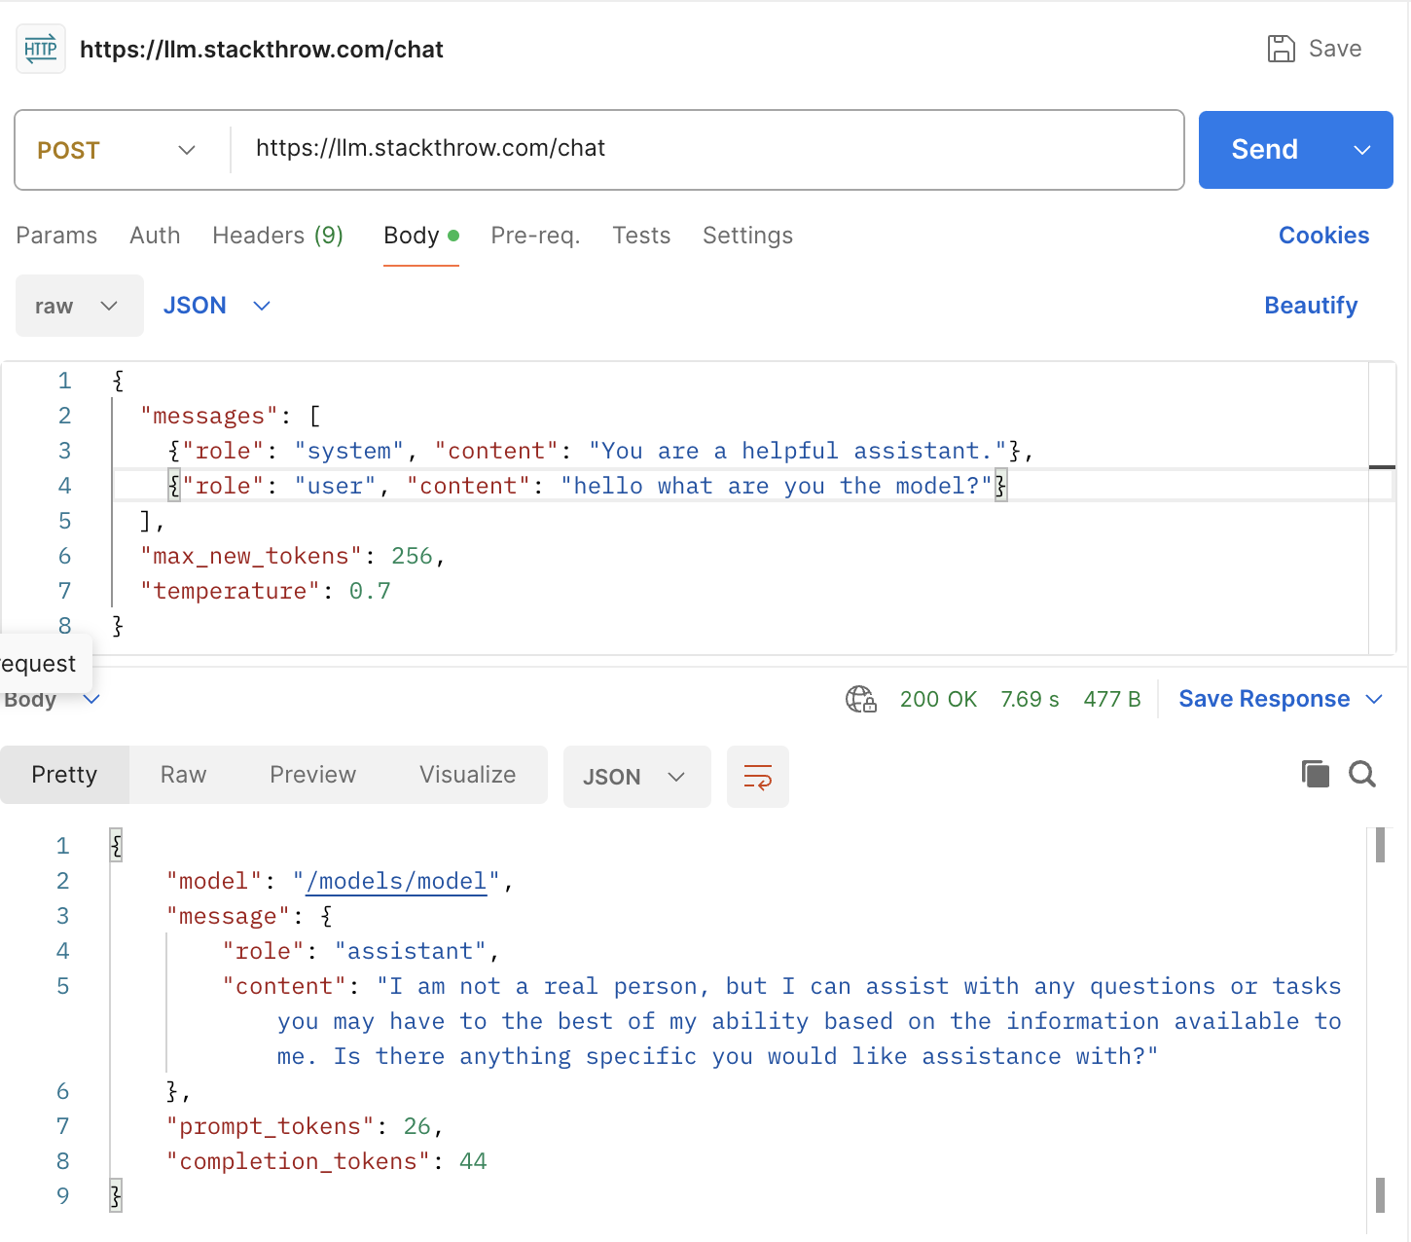Open the Pre-req. tab
Image resolution: width=1411 pixels, height=1242 pixels.
click(x=535, y=236)
